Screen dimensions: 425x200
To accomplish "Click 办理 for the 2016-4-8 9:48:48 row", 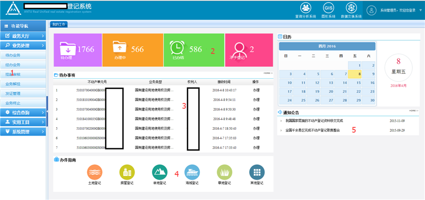I will click(256, 119).
